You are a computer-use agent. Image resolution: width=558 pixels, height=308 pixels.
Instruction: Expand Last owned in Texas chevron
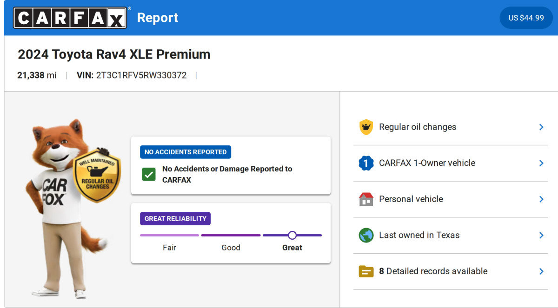[541, 235]
